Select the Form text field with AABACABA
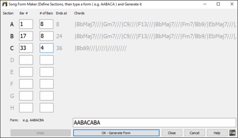This screenshot has width=238, height=138. (x=154, y=122)
